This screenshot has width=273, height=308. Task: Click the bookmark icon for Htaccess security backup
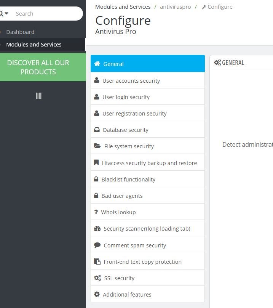(96, 162)
